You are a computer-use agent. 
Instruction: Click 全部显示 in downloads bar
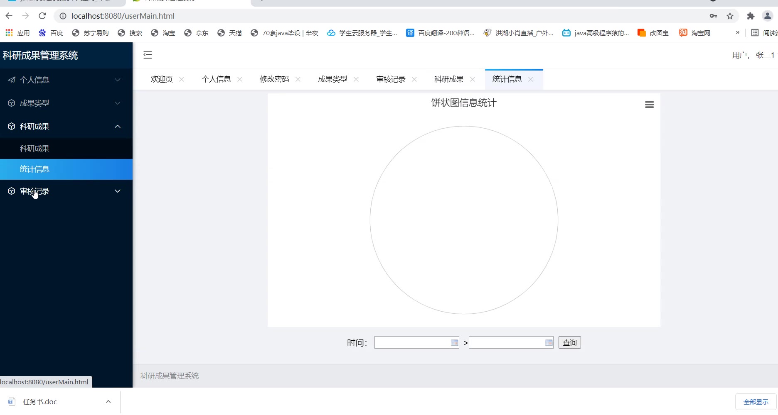pos(756,402)
